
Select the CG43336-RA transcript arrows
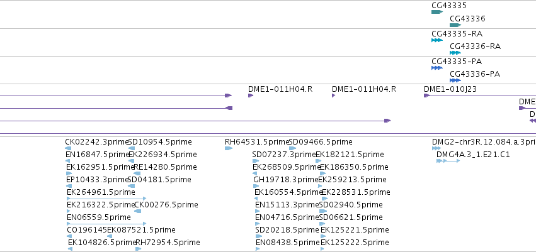click(x=455, y=53)
